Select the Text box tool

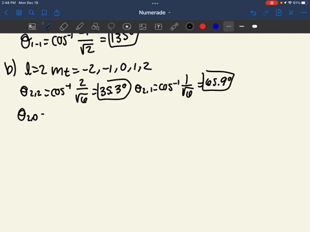pyautogui.click(x=158, y=26)
